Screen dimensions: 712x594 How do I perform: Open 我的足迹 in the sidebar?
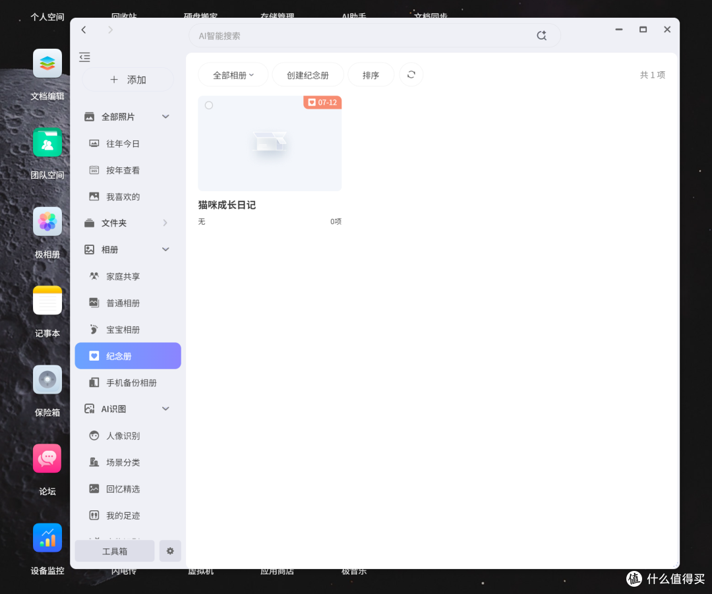point(128,516)
